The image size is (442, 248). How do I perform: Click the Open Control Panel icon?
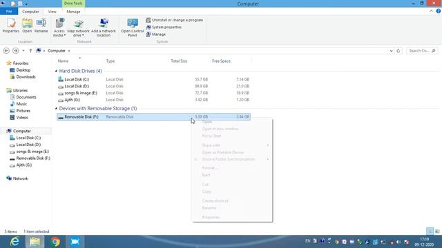(x=132, y=28)
